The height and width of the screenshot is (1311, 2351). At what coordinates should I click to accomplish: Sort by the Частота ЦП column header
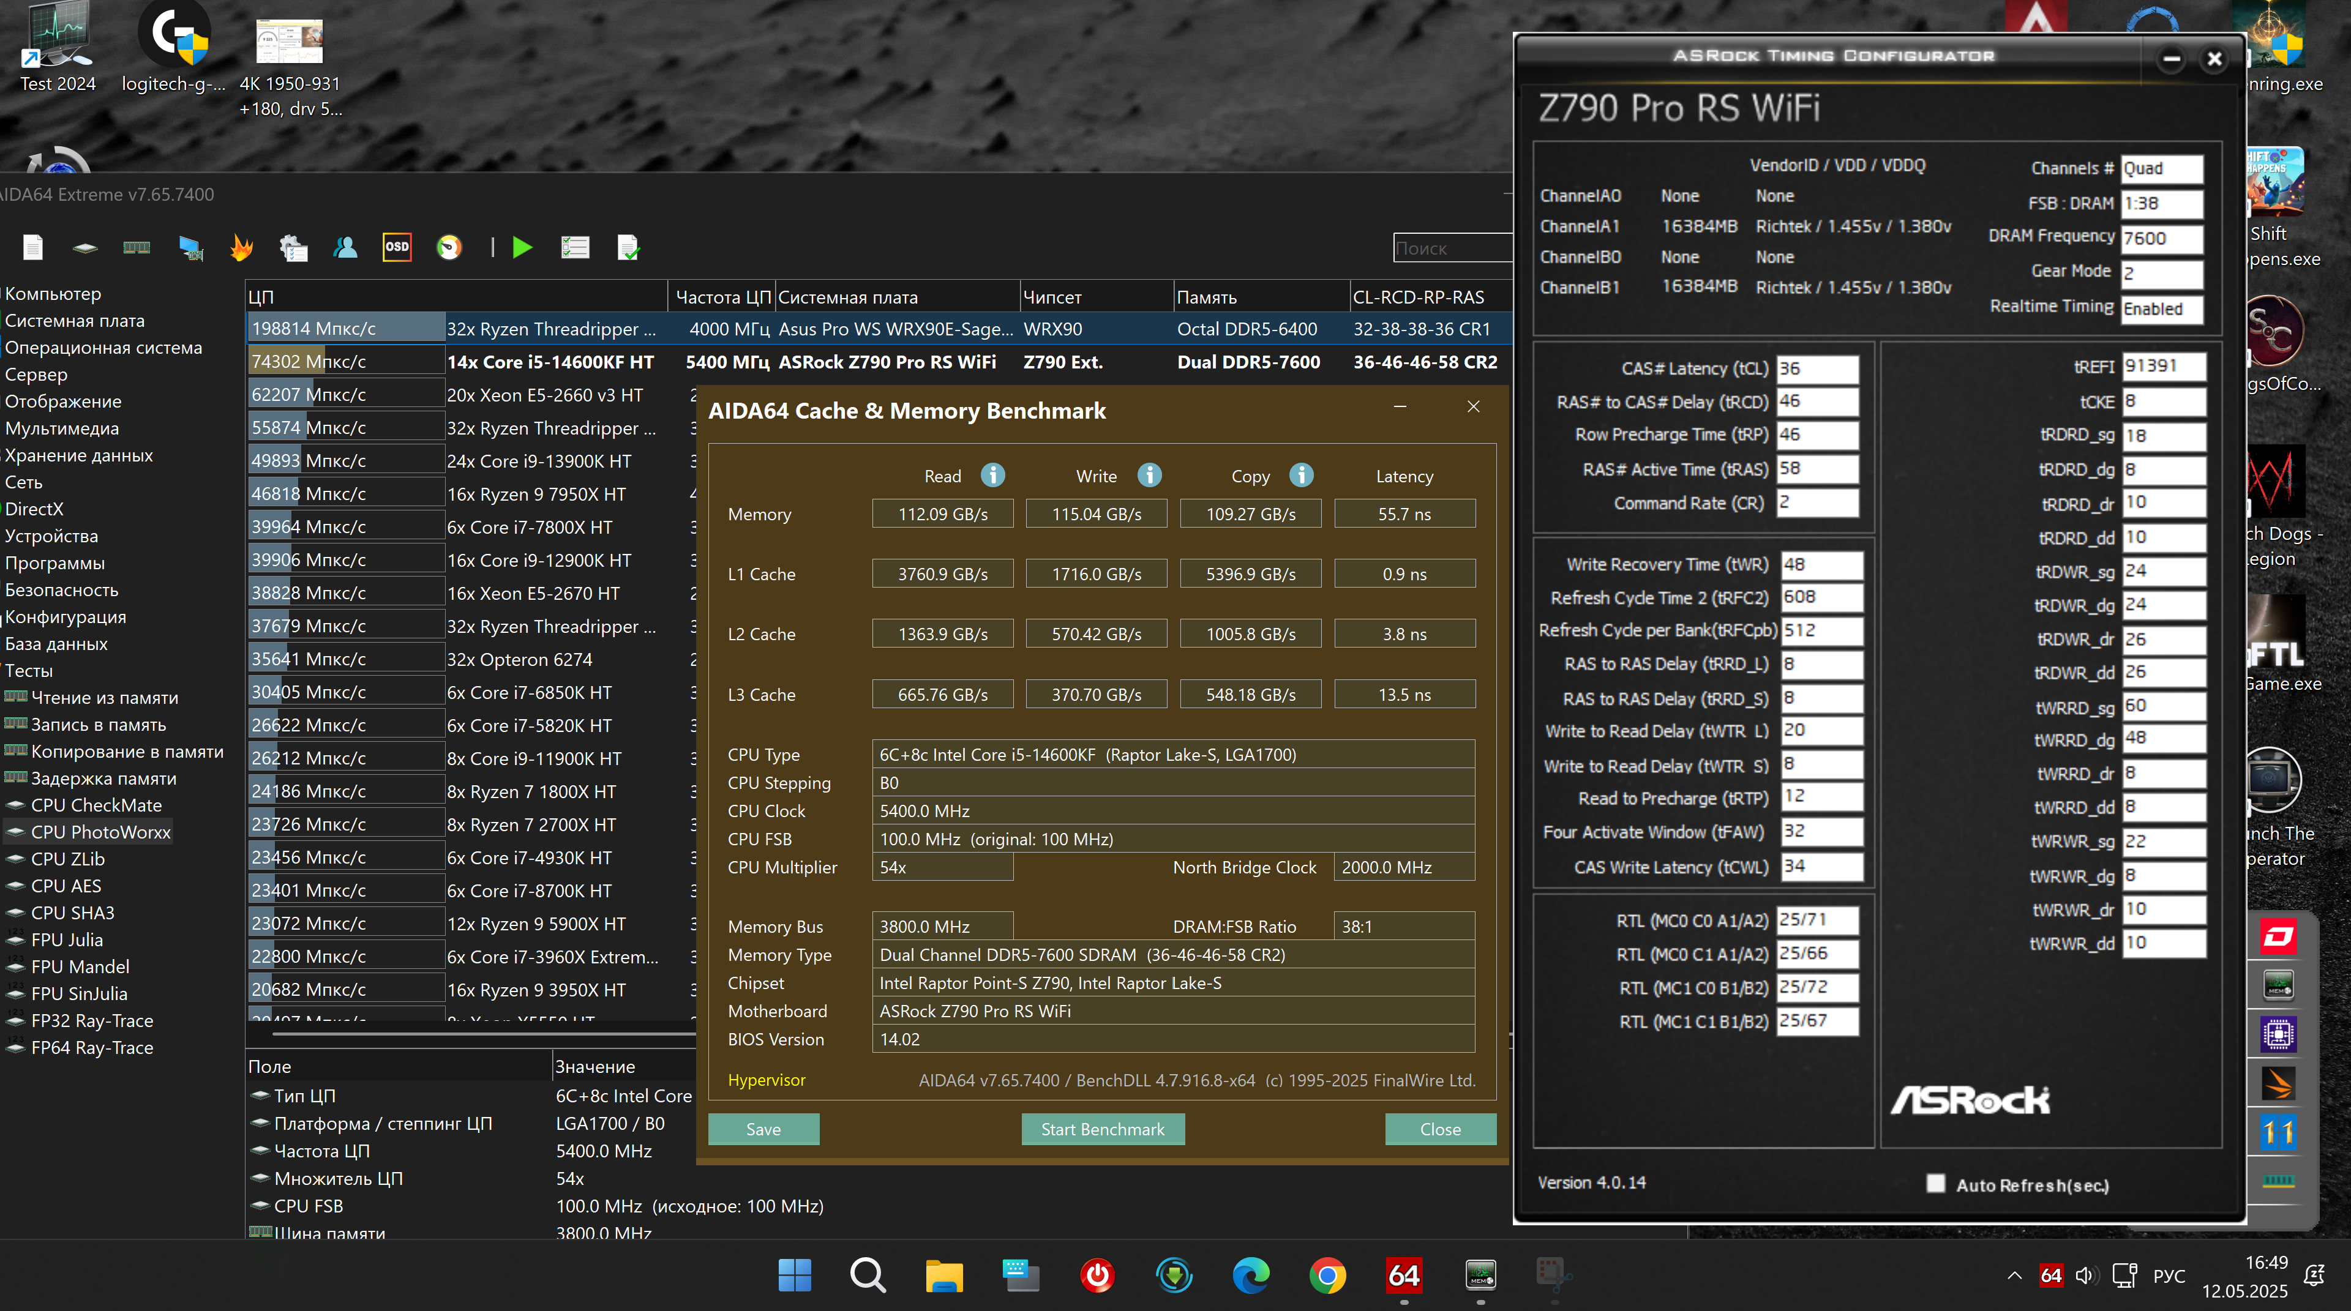[722, 297]
